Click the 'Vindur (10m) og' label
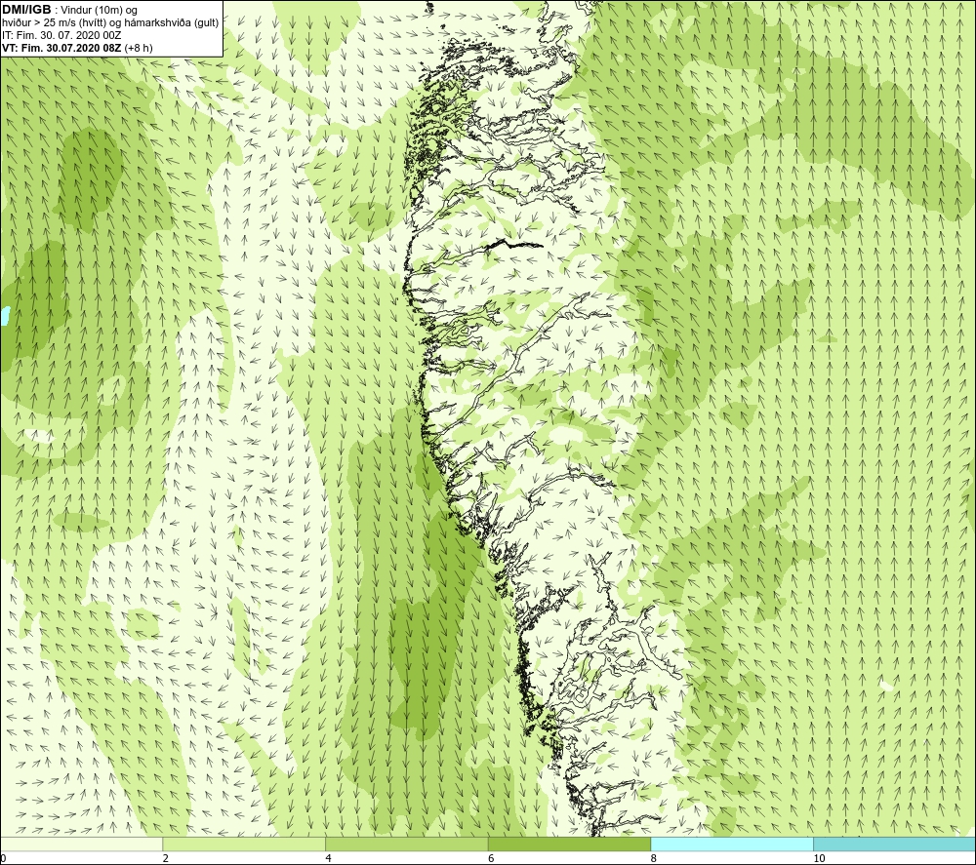 pyautogui.click(x=97, y=10)
